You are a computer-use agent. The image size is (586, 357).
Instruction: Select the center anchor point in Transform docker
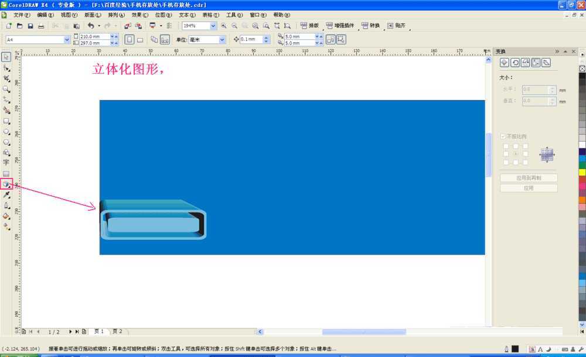click(515, 154)
